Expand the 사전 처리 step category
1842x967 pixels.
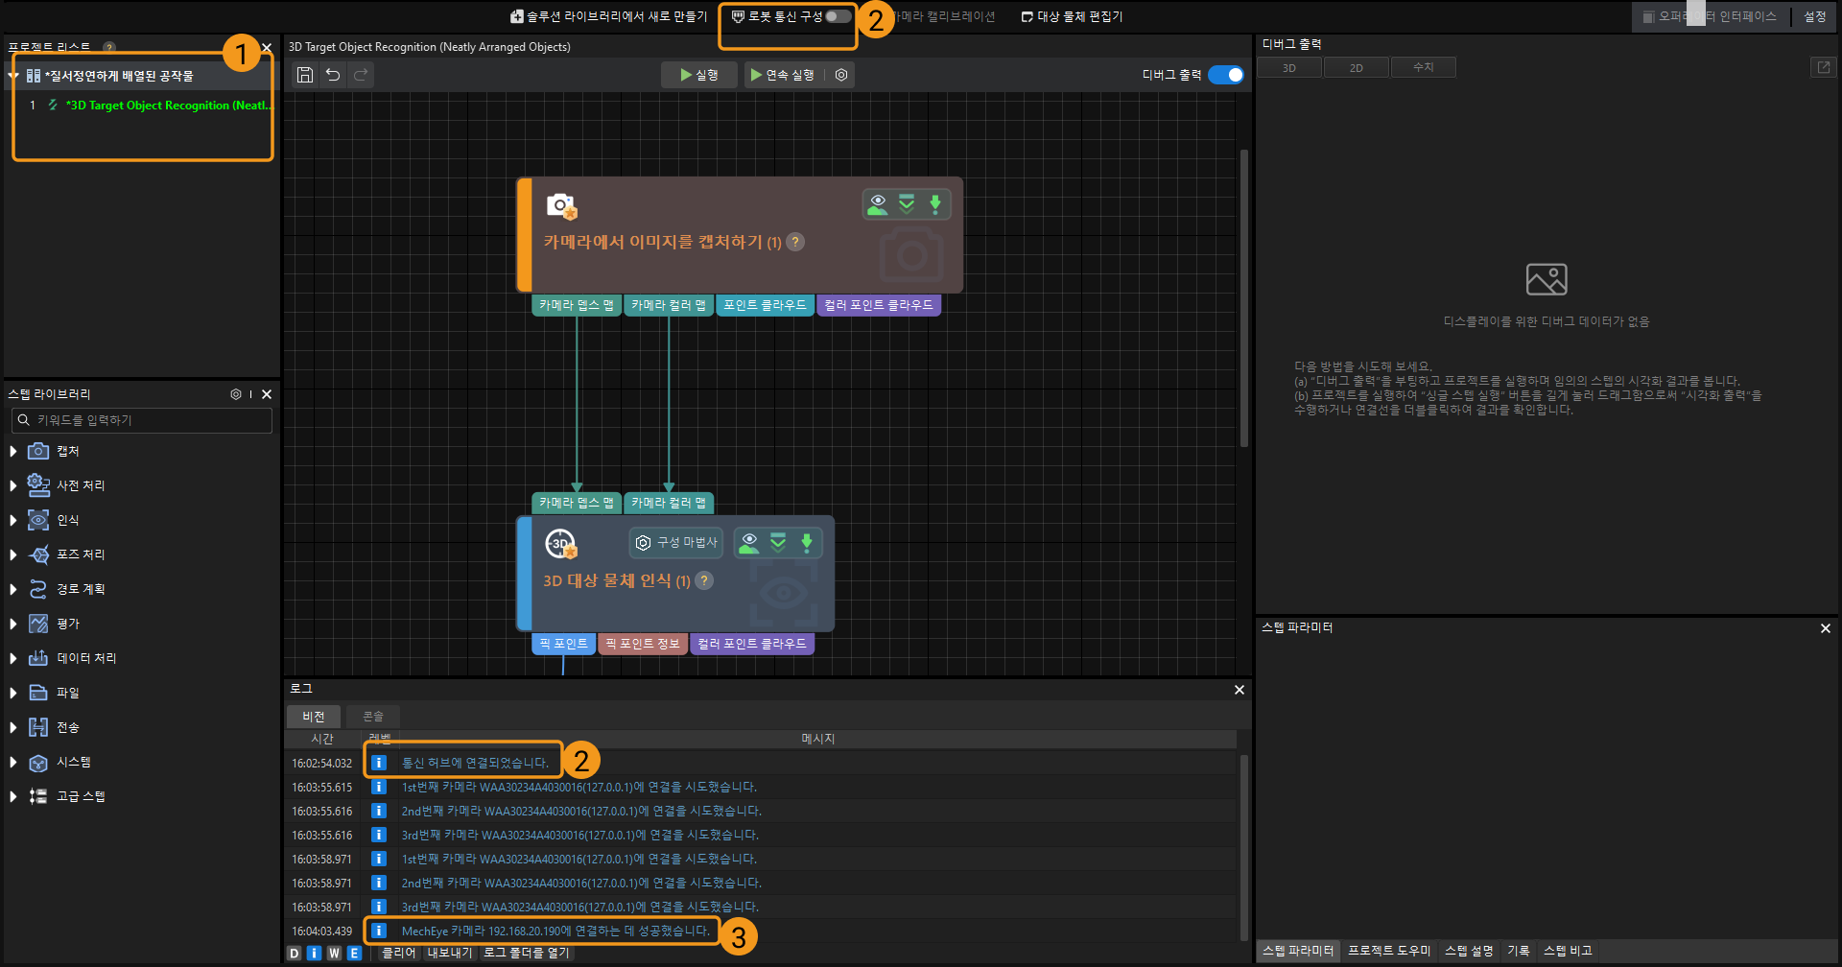pos(13,485)
